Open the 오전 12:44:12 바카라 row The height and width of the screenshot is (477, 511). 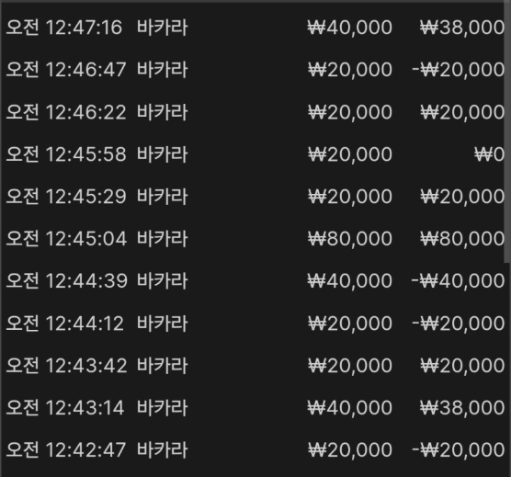pos(255,324)
